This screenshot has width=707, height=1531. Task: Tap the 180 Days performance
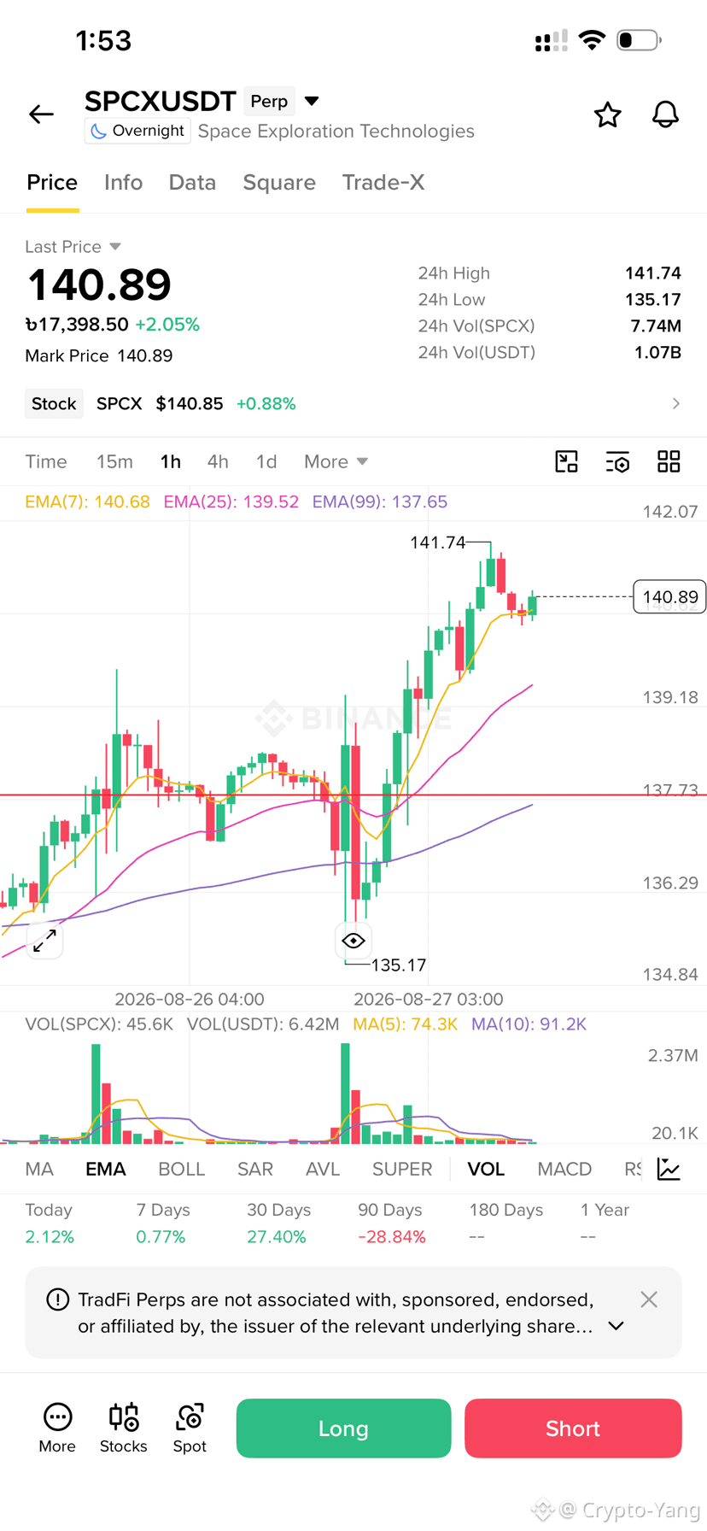(x=505, y=1223)
